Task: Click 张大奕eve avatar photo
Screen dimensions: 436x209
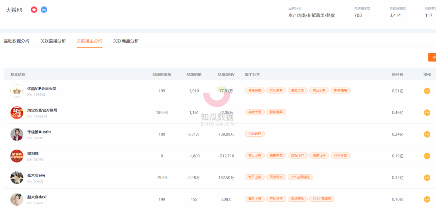Action: 17,178
